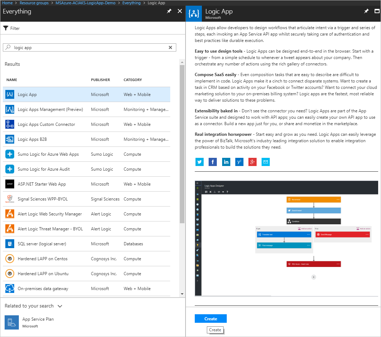The width and height of the screenshot is (381, 337).
Task: Share via email icon
Action: tap(265, 162)
